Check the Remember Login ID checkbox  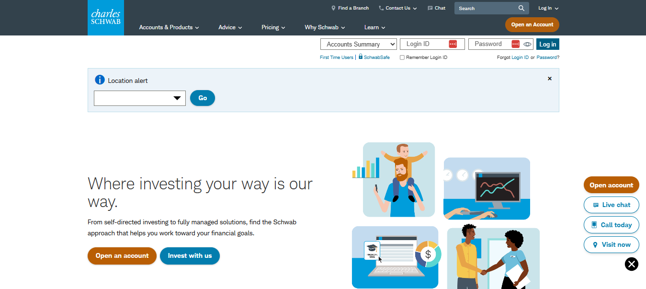click(x=402, y=58)
